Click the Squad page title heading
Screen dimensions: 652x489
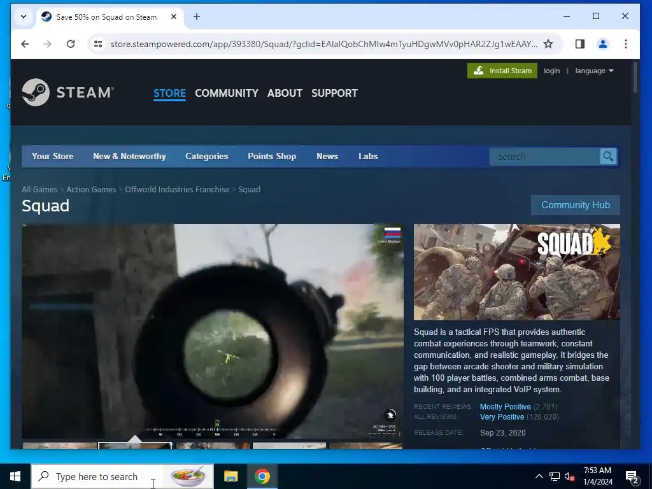46,206
